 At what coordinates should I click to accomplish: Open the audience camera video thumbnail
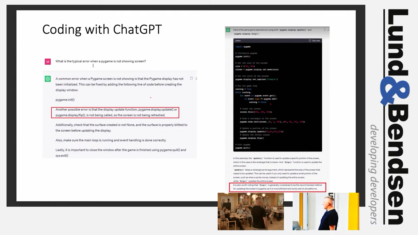tap(251, 211)
